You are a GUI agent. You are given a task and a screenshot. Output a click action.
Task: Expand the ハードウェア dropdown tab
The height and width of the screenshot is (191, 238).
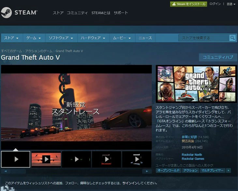coord(93,38)
